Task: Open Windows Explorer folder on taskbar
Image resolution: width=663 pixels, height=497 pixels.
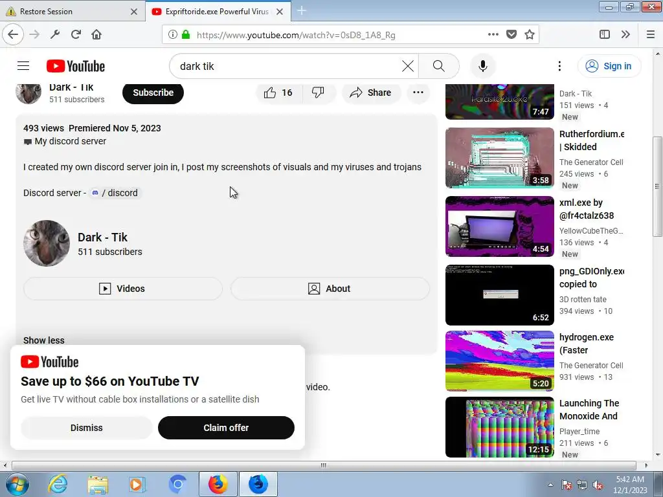Action: [98, 484]
